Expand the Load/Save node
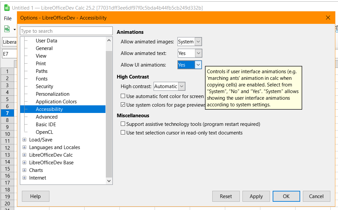Image resolution: width=338 pixels, height=210 pixels. (x=24, y=140)
